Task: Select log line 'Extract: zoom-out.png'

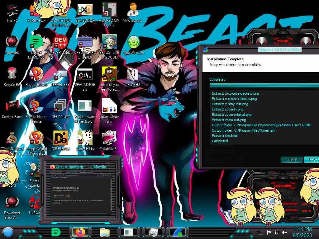Action: (229, 120)
